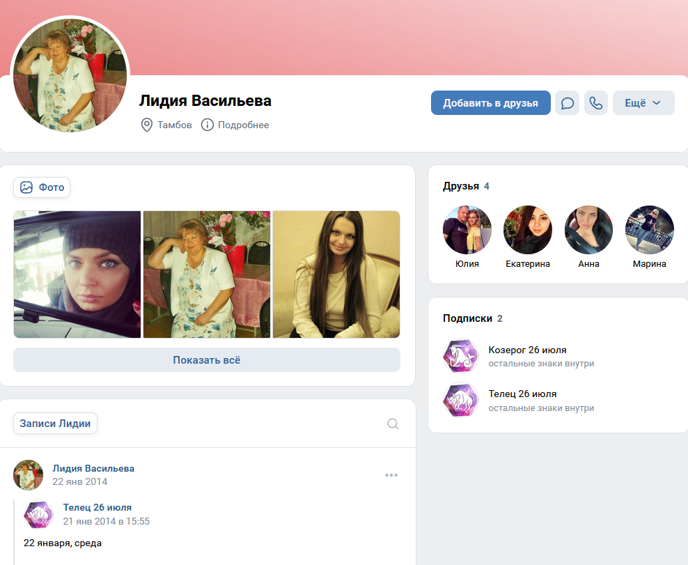The height and width of the screenshot is (565, 688).
Task: Open the three-dot post options menu
Action: (x=391, y=475)
